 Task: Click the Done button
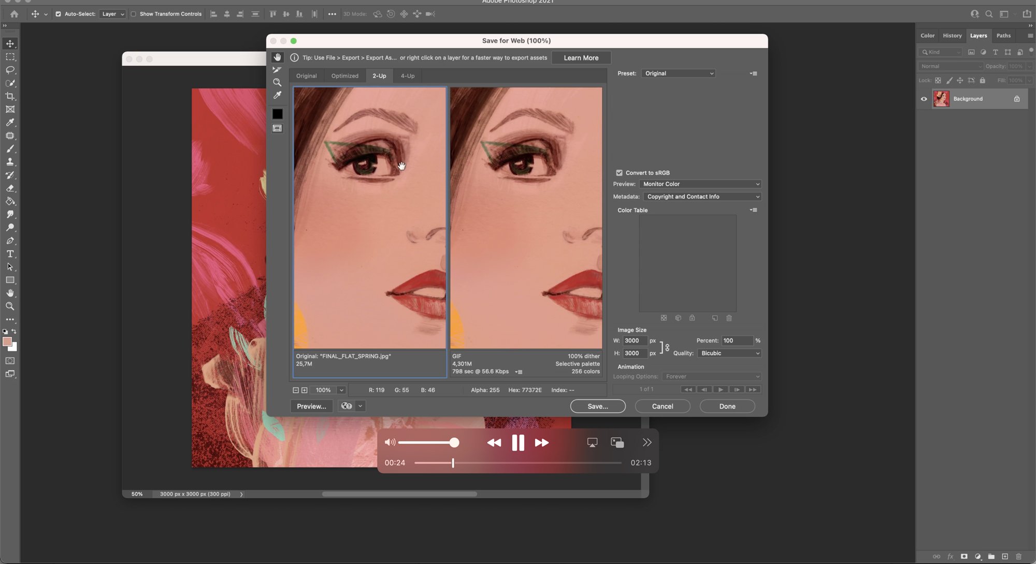tap(727, 406)
